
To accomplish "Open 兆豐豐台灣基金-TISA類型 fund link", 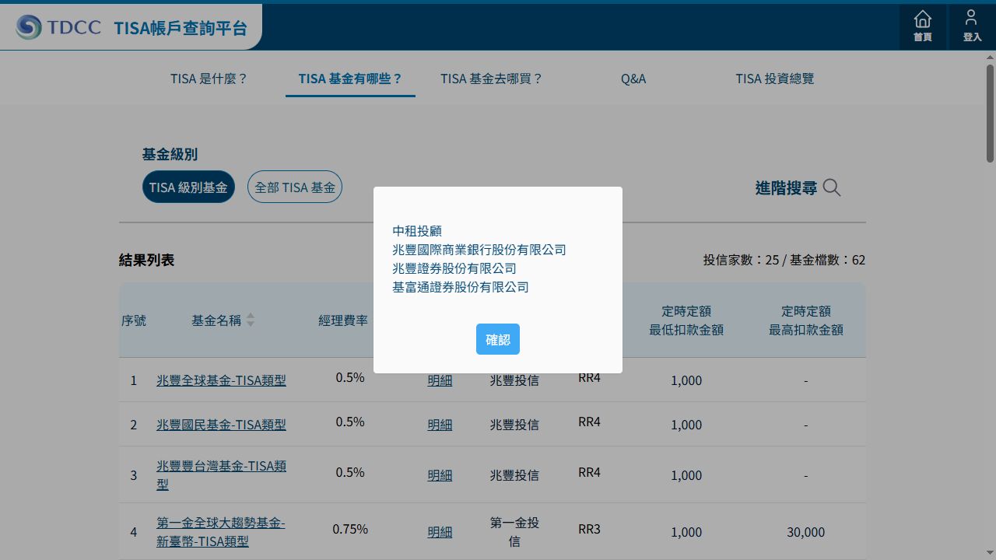I will coord(221,474).
